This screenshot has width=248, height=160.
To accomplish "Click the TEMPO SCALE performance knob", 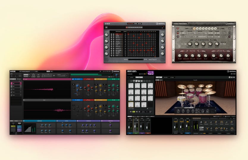I will 190,44.
